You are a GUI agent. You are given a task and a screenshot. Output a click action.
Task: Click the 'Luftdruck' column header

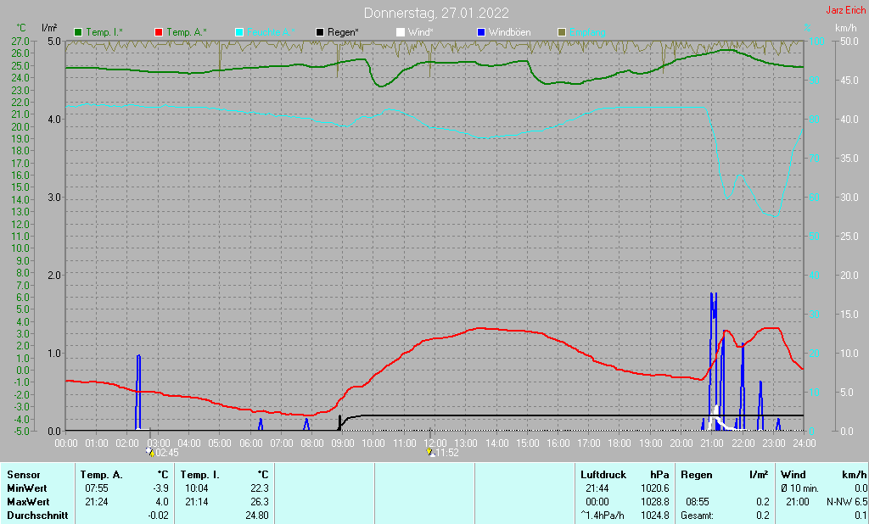pyautogui.click(x=603, y=475)
